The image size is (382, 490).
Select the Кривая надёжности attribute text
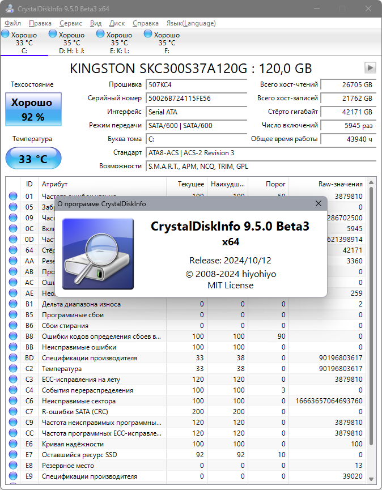tap(73, 444)
